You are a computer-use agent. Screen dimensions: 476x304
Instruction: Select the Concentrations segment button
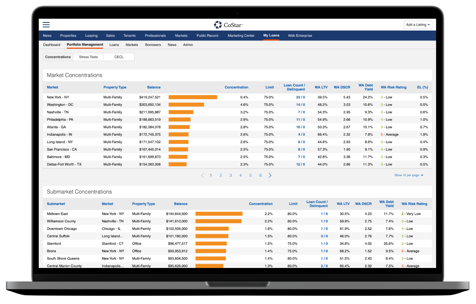coord(58,57)
